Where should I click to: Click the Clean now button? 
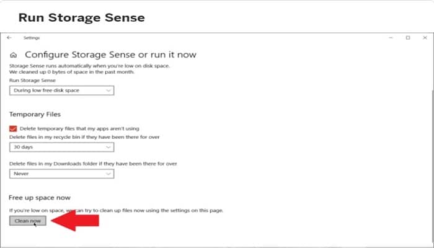(28, 221)
